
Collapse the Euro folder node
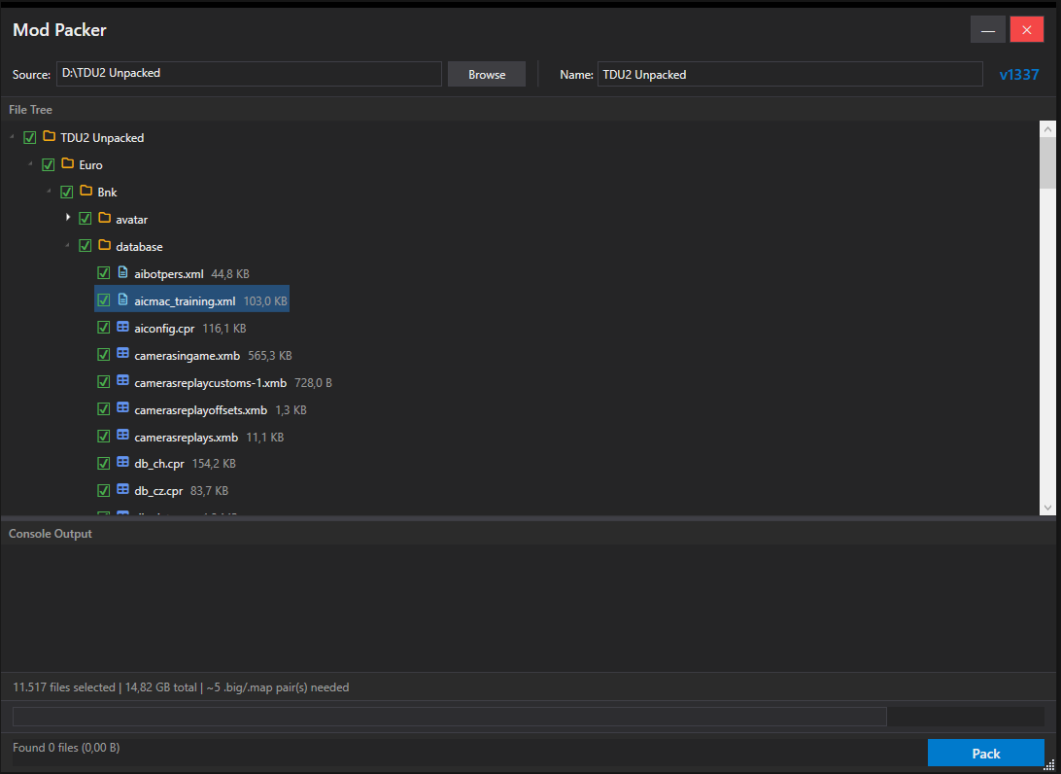tap(30, 164)
